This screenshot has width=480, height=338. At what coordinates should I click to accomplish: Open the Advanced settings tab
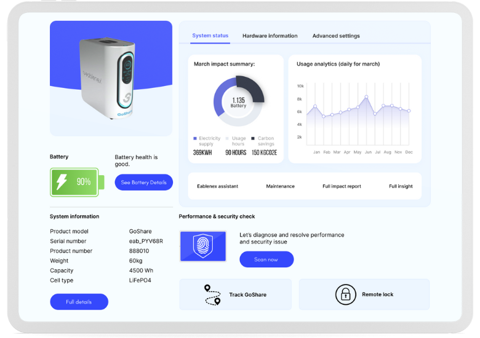click(x=336, y=36)
